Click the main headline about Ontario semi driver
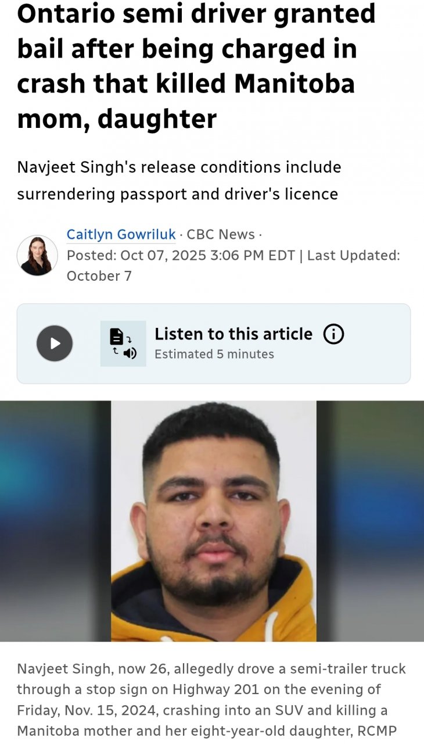424x744 pixels. pos(196,66)
